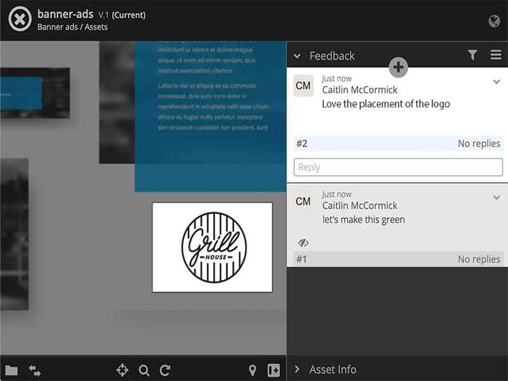Toggle the hamburger menu in the Feedback panel
Image resolution: width=508 pixels, height=381 pixels.
[496, 55]
